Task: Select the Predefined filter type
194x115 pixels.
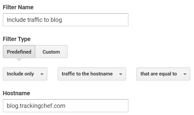Action: [x=19, y=52]
